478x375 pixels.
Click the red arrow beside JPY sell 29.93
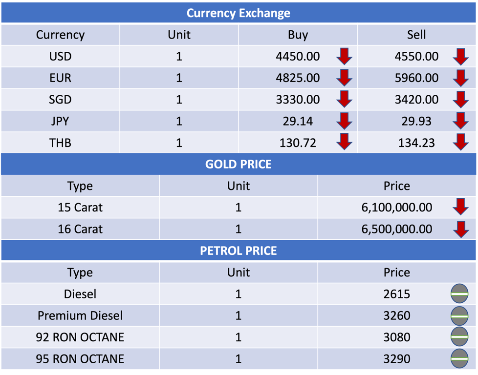coord(460,121)
